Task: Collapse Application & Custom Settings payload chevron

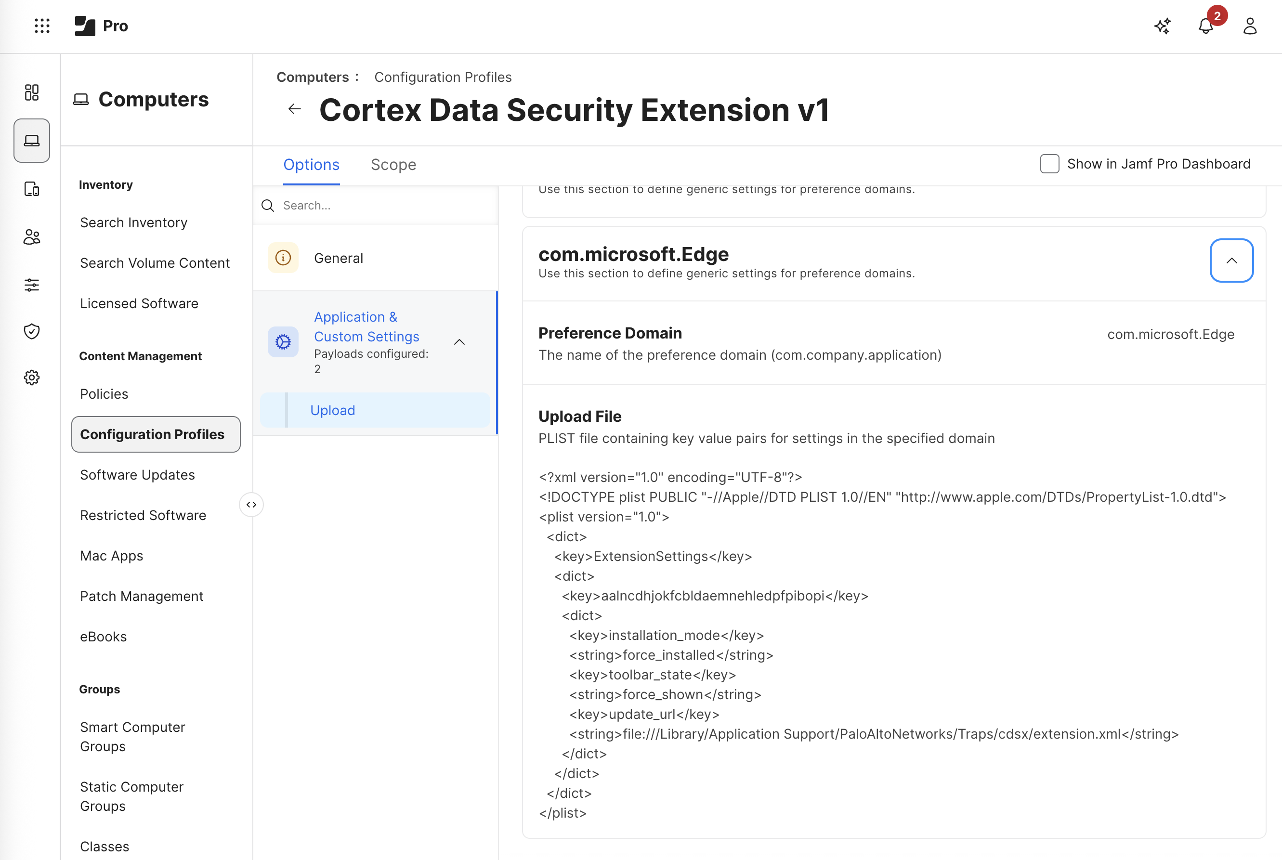Action: click(460, 342)
